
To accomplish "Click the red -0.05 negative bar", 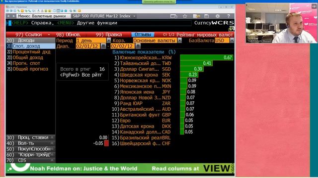I will (106, 143).
